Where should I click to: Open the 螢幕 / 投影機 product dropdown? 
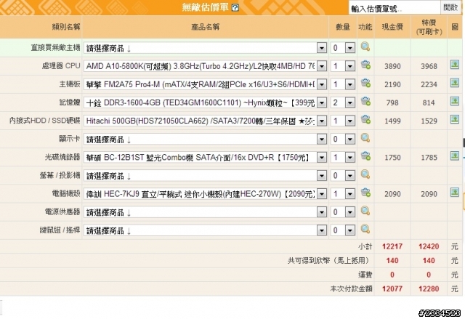205,176
